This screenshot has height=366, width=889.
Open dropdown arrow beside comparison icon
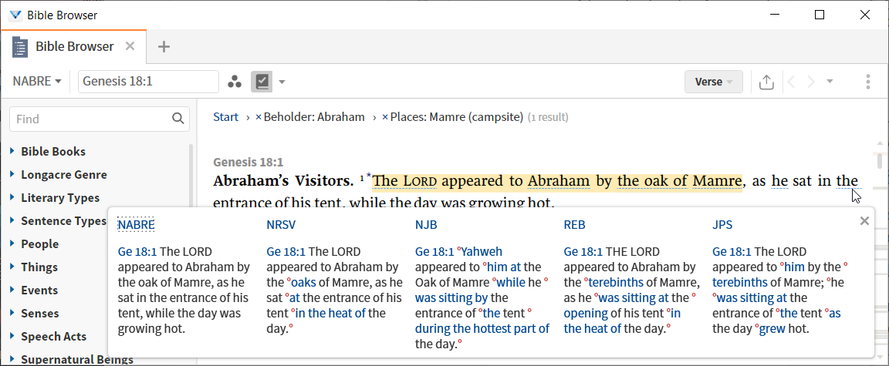tap(282, 82)
